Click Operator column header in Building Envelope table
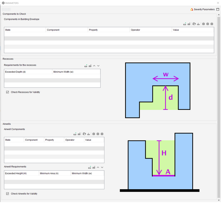Viewport: 221px width, 203px height. [x=151, y=30]
